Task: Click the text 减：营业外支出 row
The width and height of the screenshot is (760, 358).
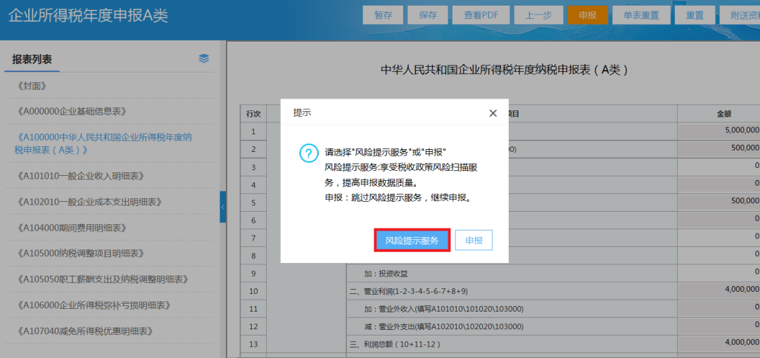Action: 444,326
